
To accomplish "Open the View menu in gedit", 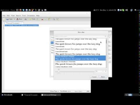I will [13, 15].
